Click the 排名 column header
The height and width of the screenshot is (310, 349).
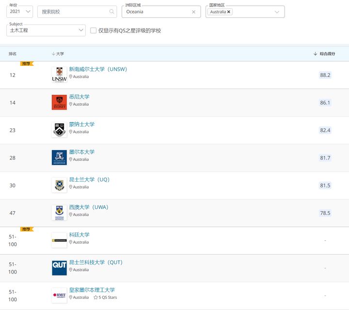click(x=13, y=54)
